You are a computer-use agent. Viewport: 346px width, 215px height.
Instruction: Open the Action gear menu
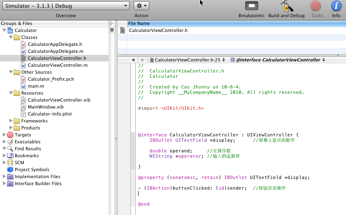(x=141, y=6)
